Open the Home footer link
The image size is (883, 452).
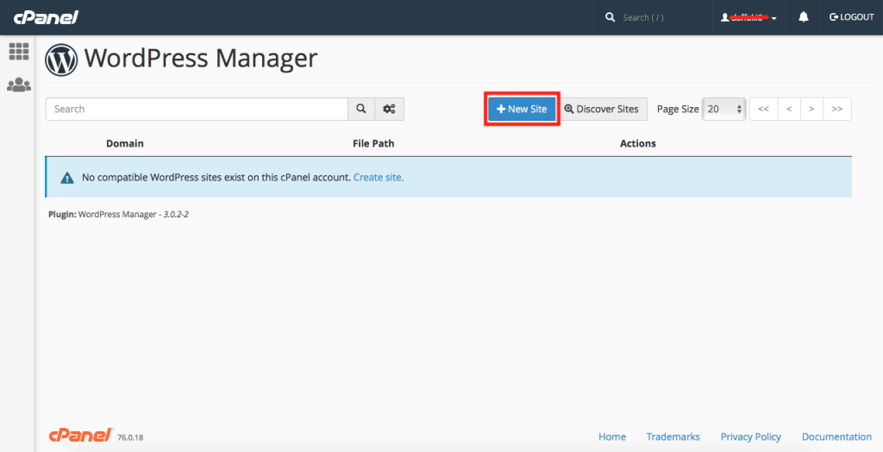(612, 436)
